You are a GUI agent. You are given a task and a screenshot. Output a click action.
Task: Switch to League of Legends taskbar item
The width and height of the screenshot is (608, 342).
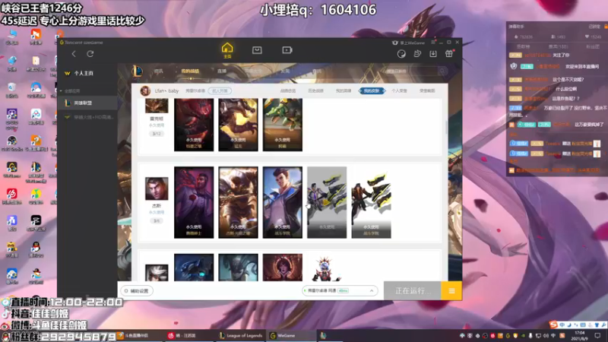241,336
